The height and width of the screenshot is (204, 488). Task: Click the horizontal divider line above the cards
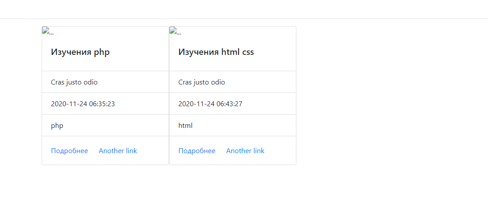(x=244, y=19)
